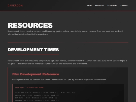Screen dimensions: 136x102
Task: Click the Film Development Reference title
Action: [x=36, y=74]
